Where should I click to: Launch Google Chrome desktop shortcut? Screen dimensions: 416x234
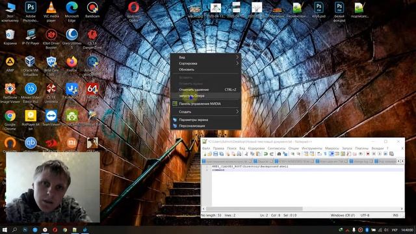click(x=10, y=120)
